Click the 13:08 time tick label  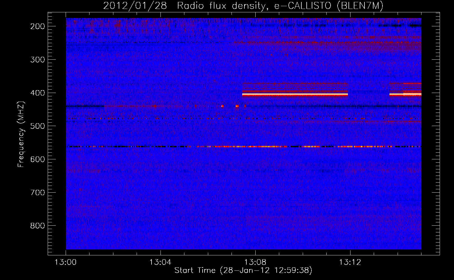tap(255, 262)
